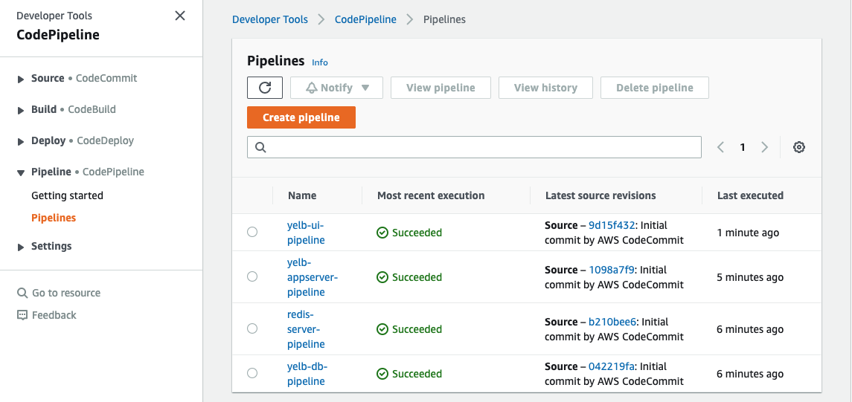Open source revision 9d15f432
Screen dimensions: 852x402
[612, 225]
